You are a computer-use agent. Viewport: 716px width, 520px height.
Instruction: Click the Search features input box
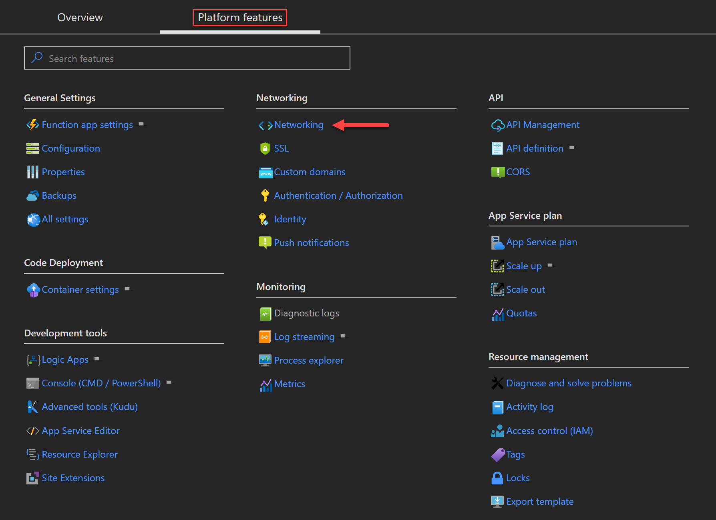click(x=187, y=58)
